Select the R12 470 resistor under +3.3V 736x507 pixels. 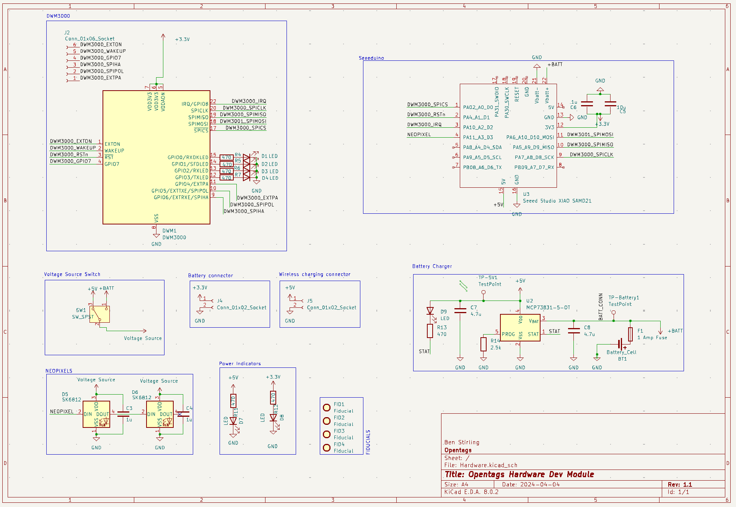pos(273,398)
